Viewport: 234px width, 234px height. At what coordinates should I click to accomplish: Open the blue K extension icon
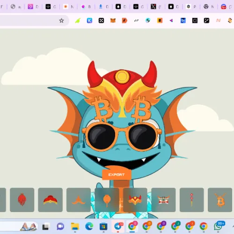89,21
